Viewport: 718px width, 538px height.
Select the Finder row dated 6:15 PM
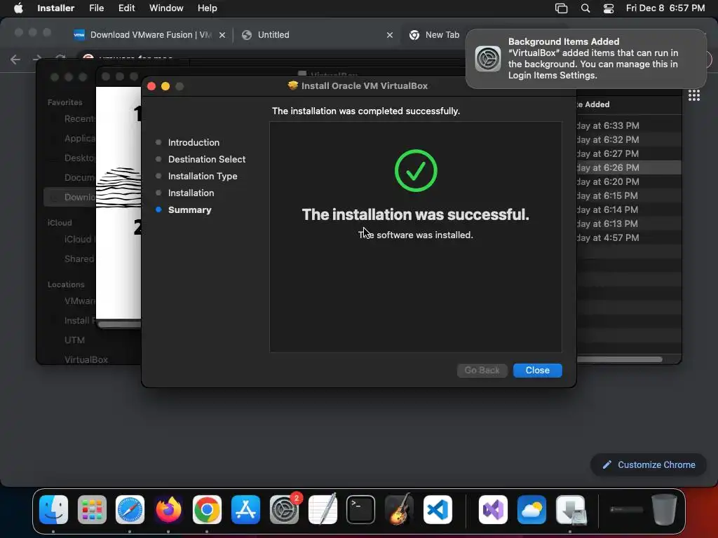(629, 196)
